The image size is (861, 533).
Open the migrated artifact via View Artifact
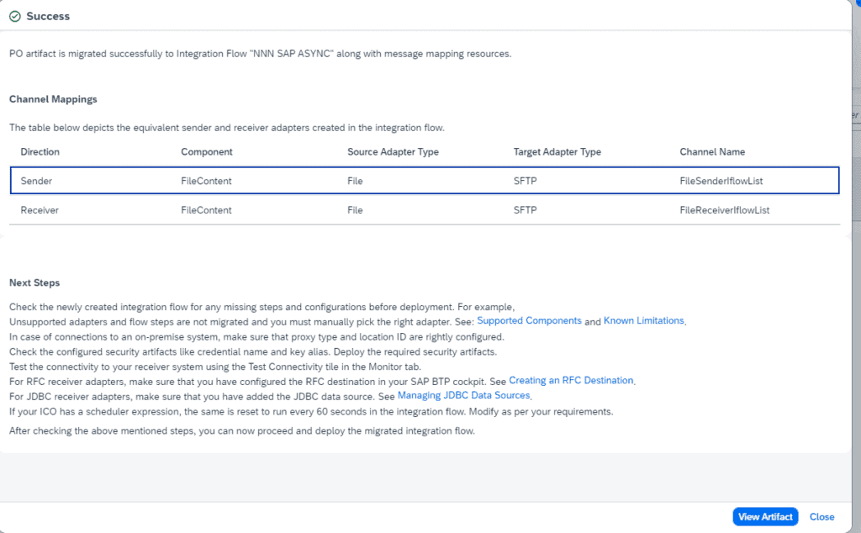tap(765, 516)
